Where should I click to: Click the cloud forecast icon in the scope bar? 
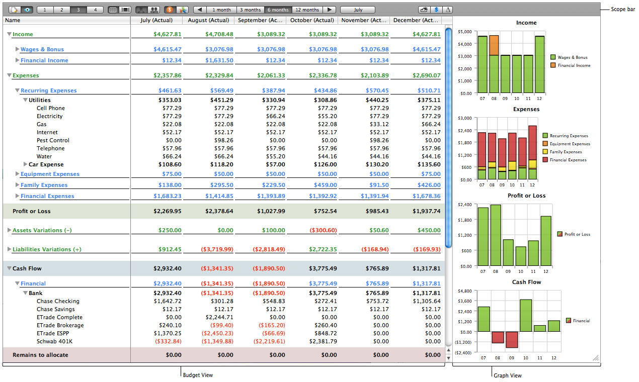(425, 10)
